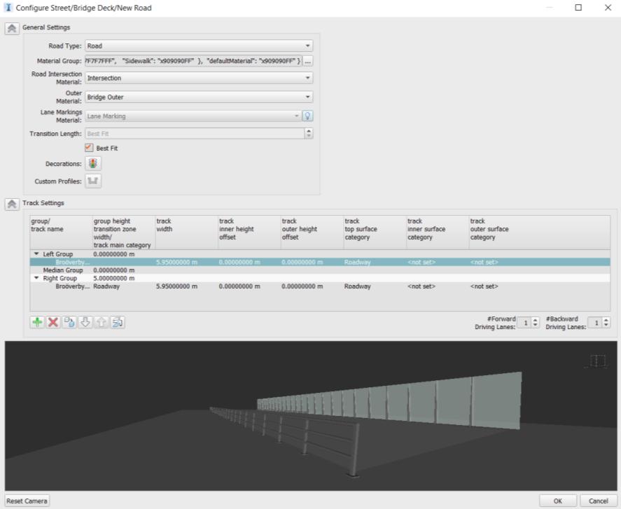
Task: Open Material Group ellipsis browse button
Action: click(308, 61)
